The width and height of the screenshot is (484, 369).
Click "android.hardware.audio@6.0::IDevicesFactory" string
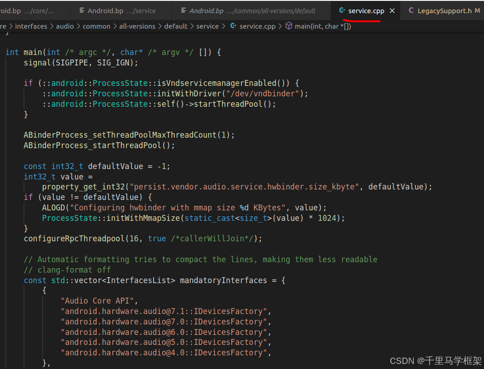pos(164,332)
